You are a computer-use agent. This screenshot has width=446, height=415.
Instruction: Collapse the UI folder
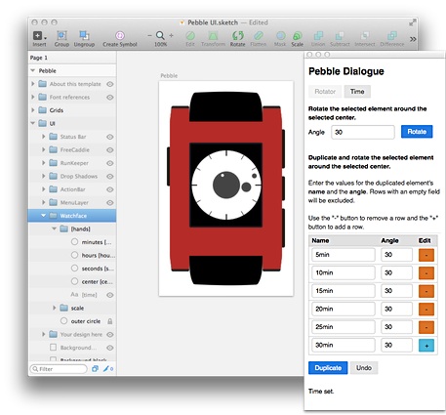click(x=32, y=123)
